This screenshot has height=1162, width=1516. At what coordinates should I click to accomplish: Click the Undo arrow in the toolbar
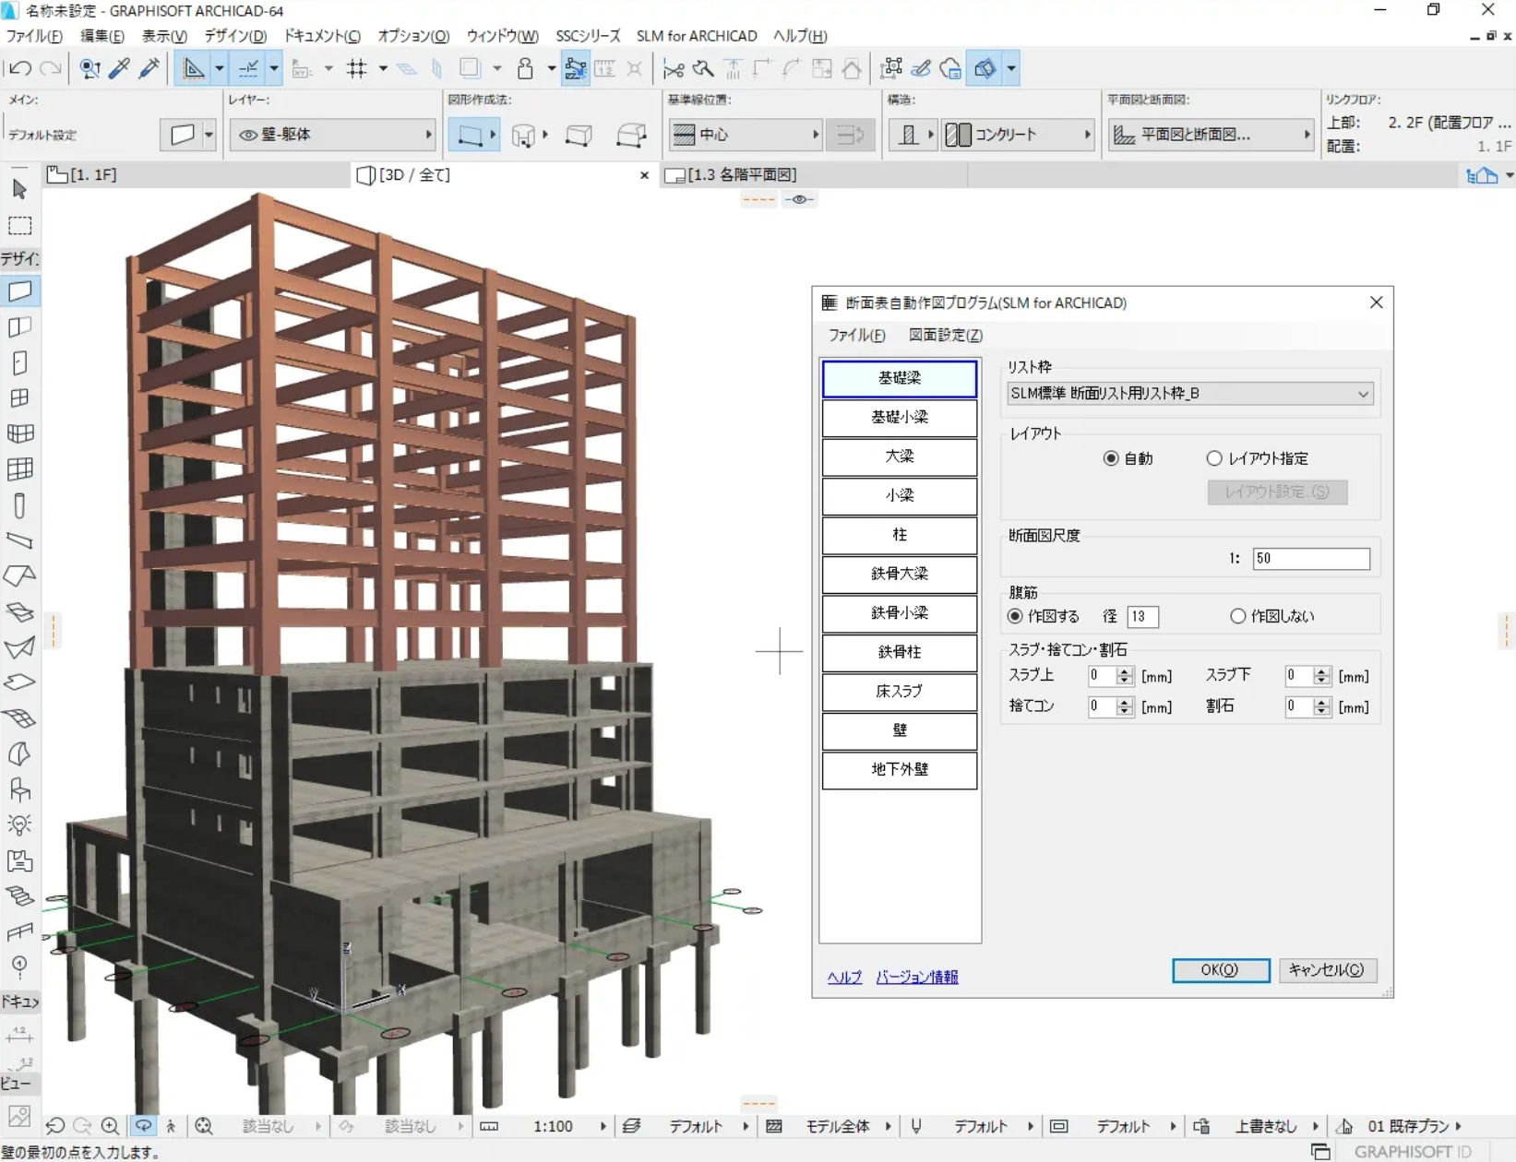(20, 68)
